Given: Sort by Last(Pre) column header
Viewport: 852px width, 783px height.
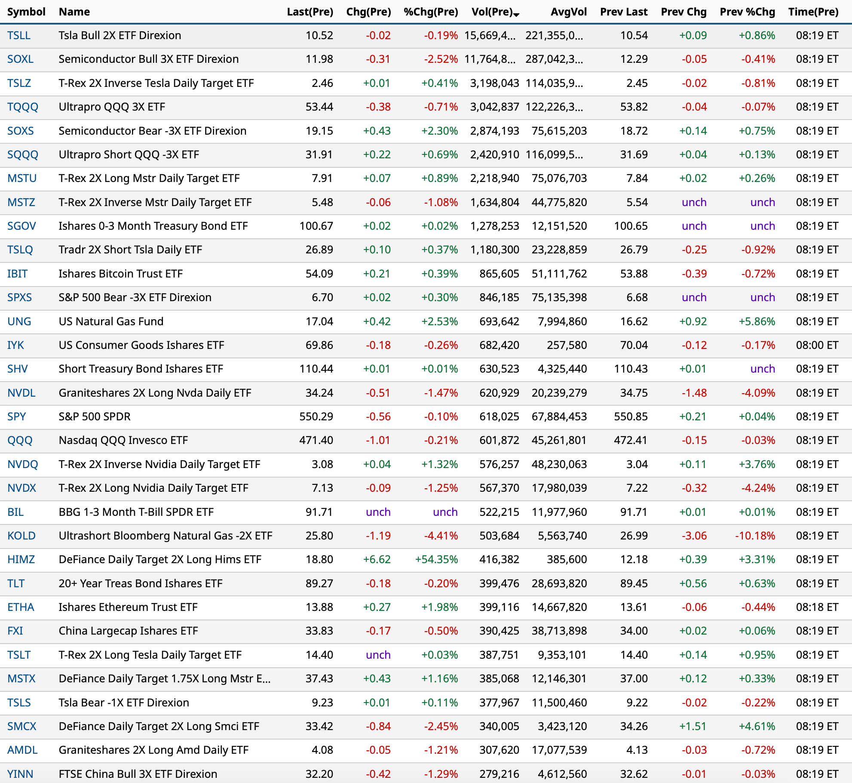Looking at the screenshot, I should pyautogui.click(x=310, y=12).
